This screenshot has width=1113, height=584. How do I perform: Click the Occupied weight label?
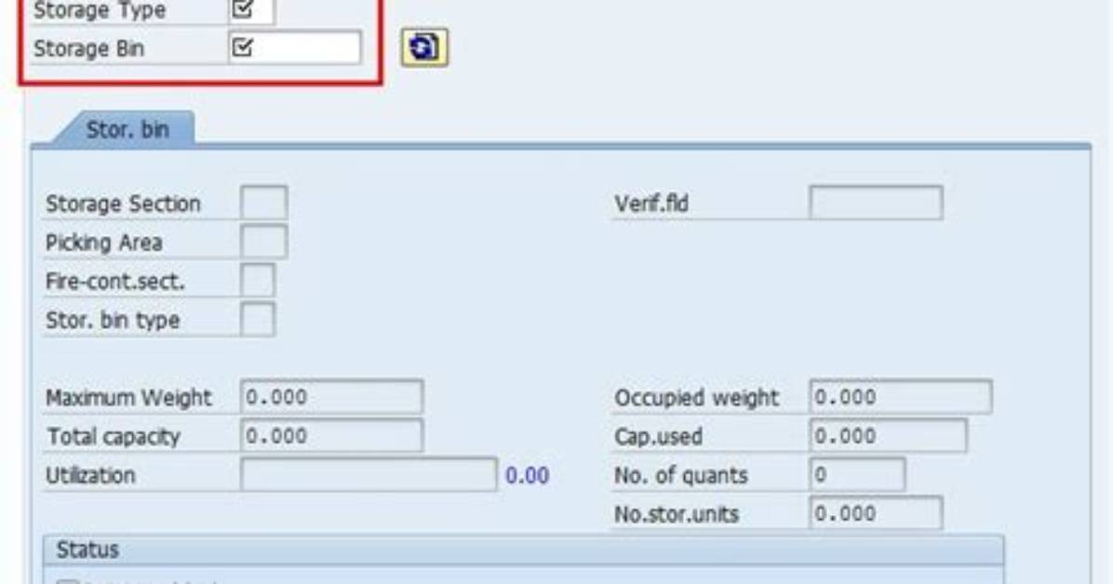(696, 398)
